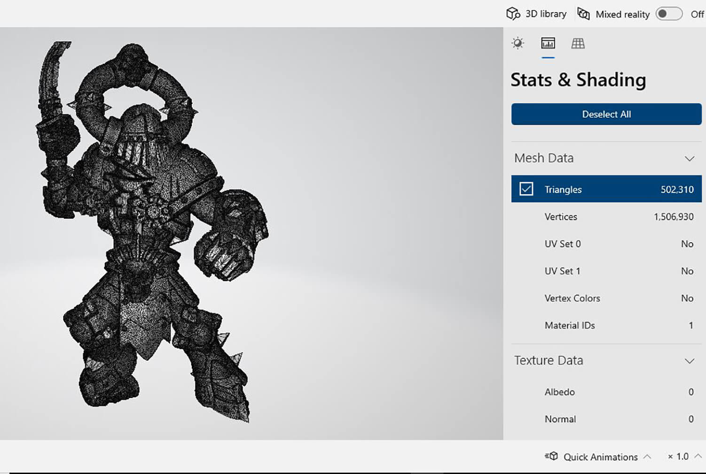Select the Stats & Shading chart icon

(x=548, y=44)
